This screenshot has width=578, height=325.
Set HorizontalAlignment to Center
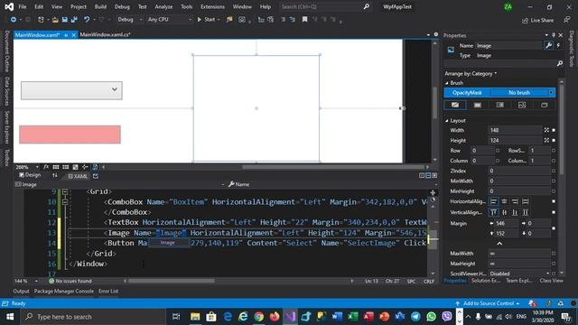[504, 201]
